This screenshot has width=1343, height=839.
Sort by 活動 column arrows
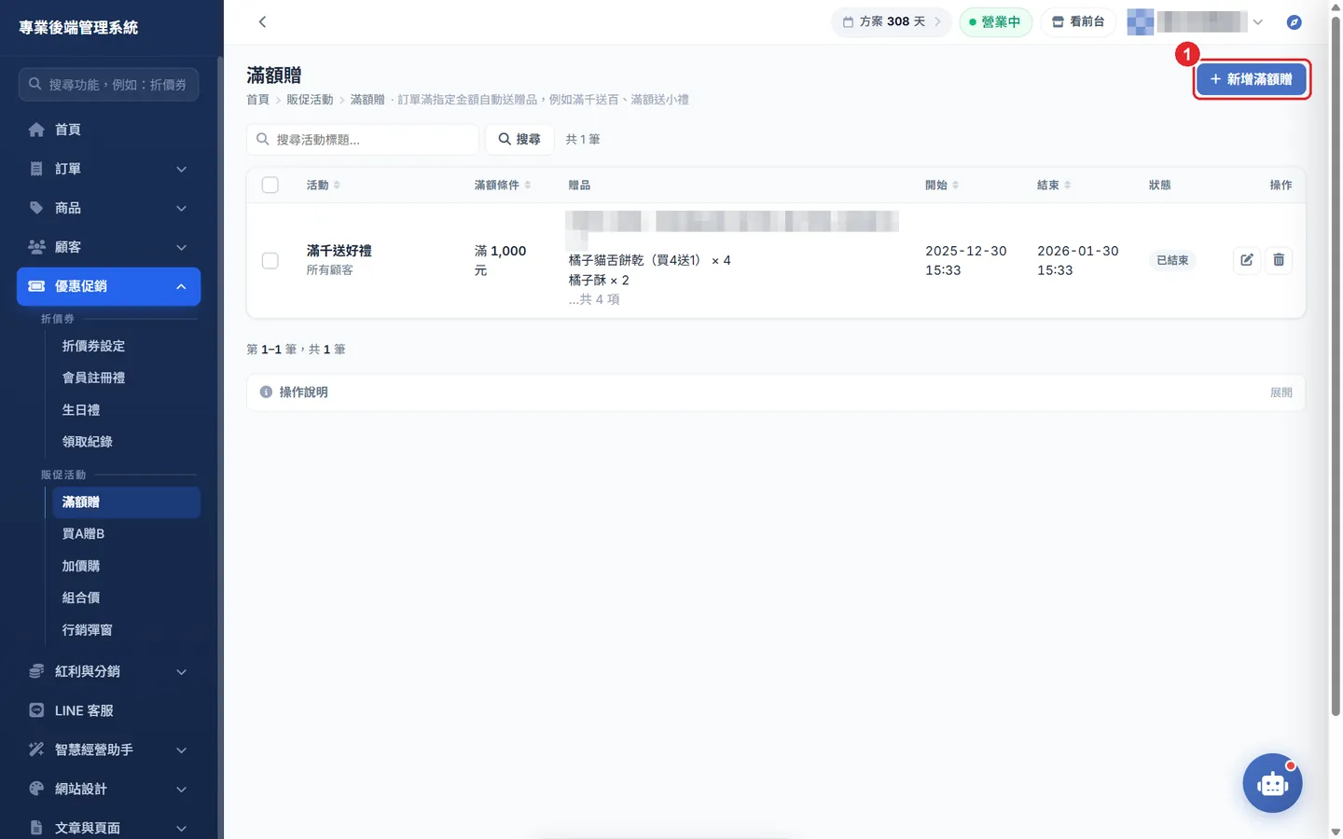(x=337, y=186)
